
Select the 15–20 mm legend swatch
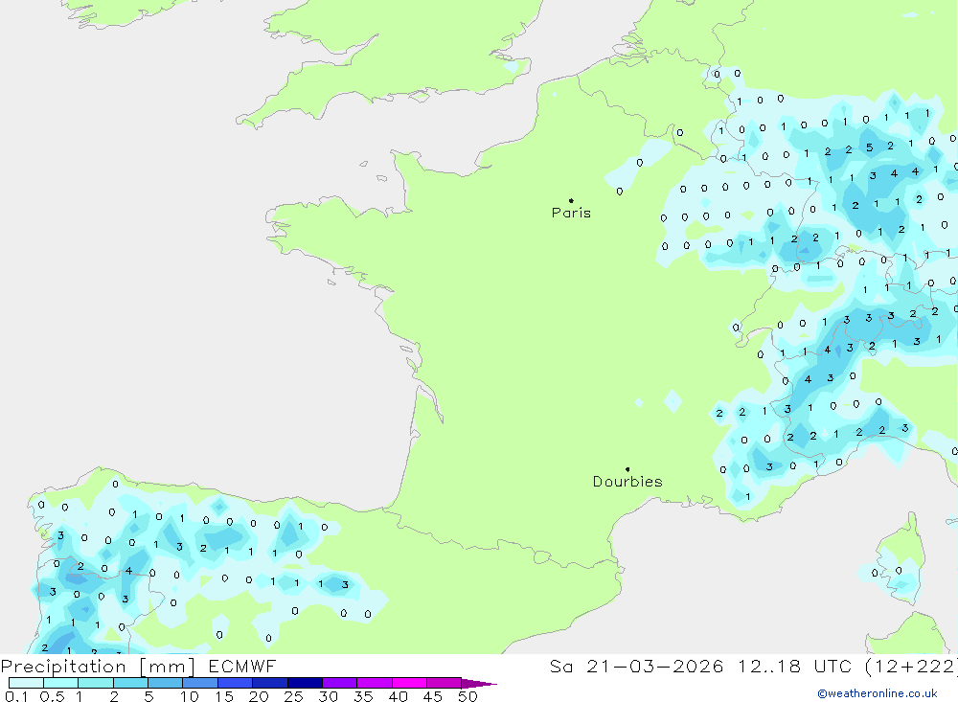coord(236,683)
